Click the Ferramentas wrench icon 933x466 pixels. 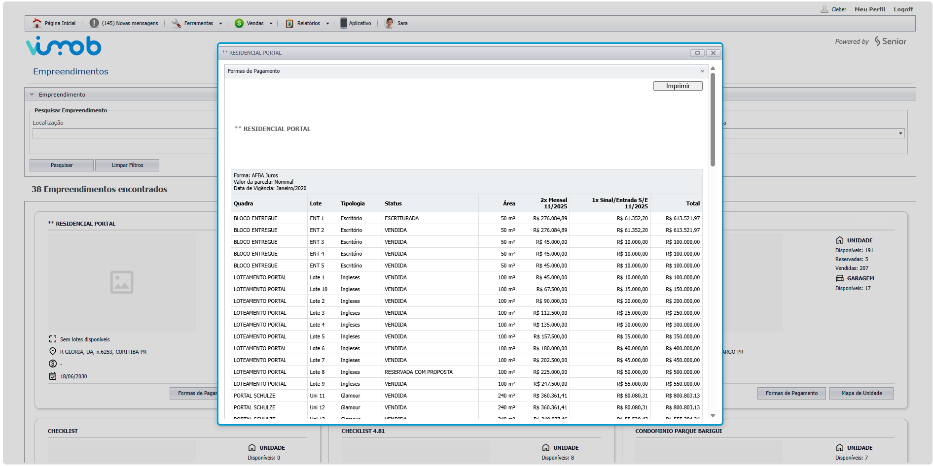(176, 23)
